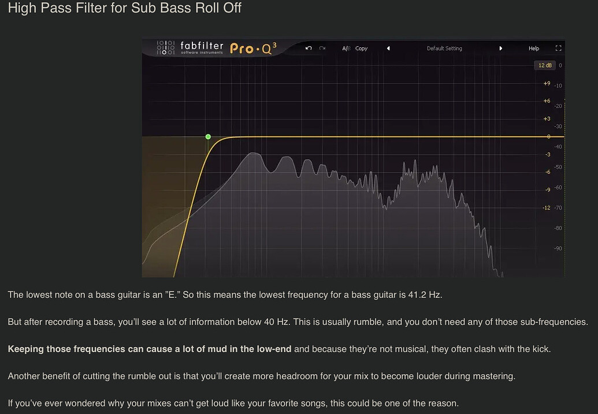The height and width of the screenshot is (414, 598).
Task: Open the Help menu
Action: [533, 48]
